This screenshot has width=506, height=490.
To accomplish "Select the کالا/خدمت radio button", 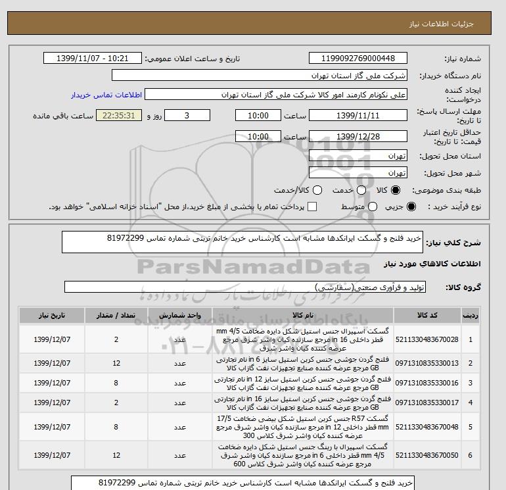I will [x=317, y=190].
